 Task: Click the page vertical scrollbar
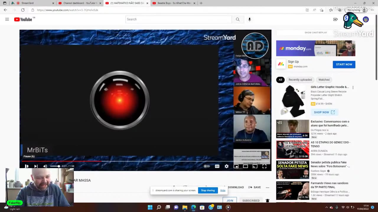[376, 47]
